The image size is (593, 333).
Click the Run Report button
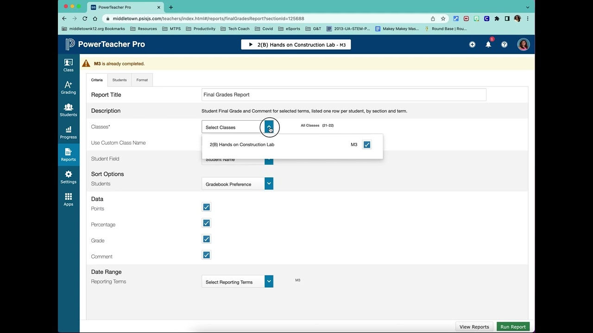(x=513, y=327)
